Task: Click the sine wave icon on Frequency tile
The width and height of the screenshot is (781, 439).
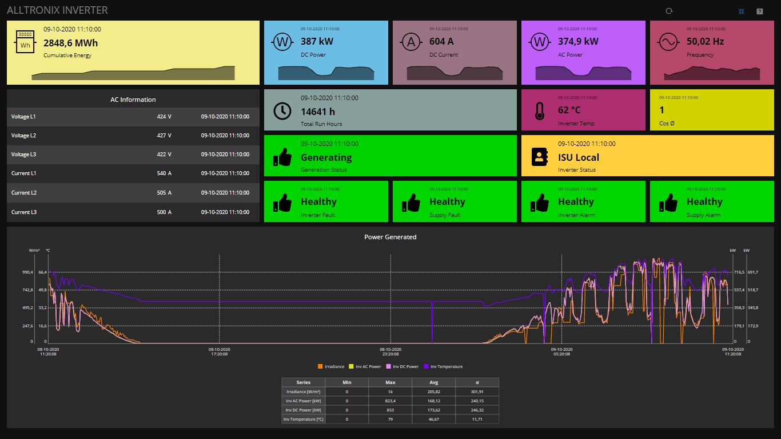Action: coord(668,42)
